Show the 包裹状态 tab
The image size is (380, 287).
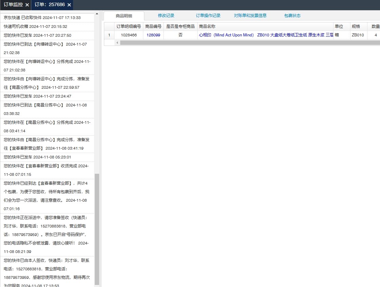(x=292, y=16)
